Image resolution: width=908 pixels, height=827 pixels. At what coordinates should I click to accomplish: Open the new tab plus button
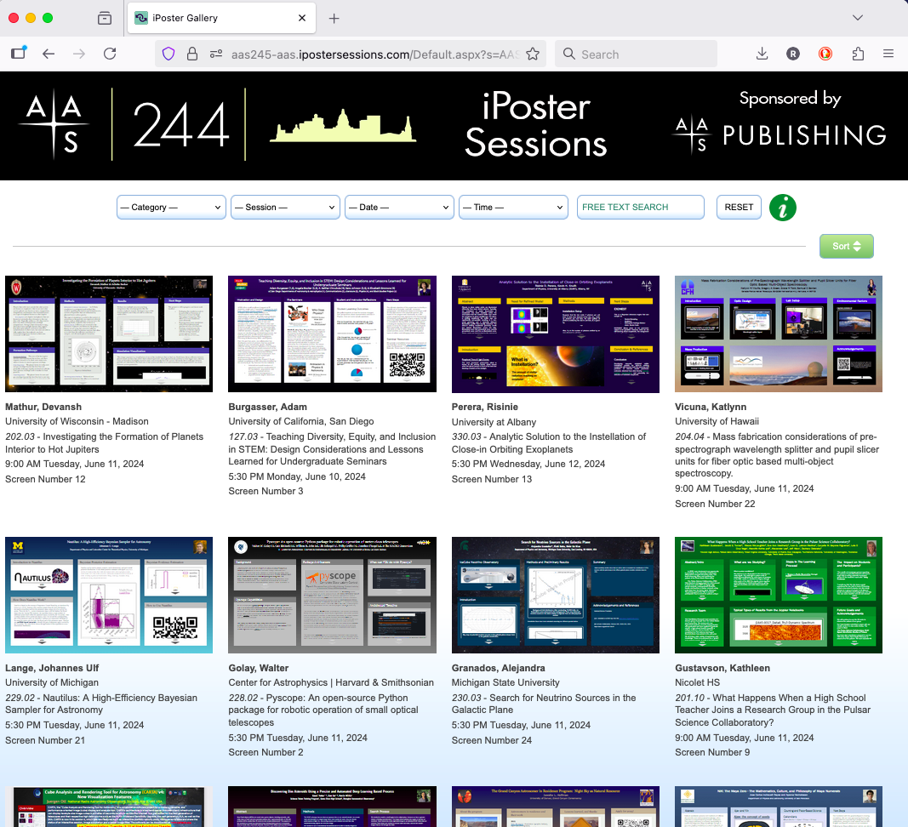334,18
